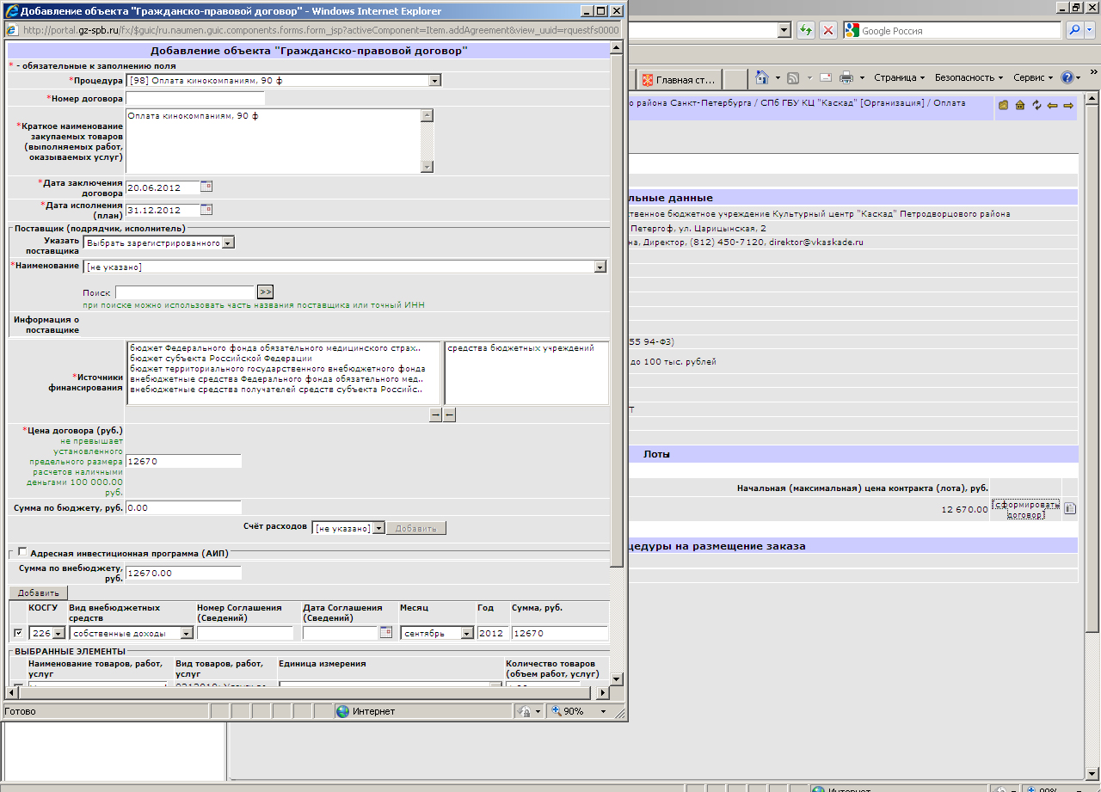This screenshot has height=792, width=1101.
Task: Click Refresh icon in IE address bar
Action: pos(806,30)
